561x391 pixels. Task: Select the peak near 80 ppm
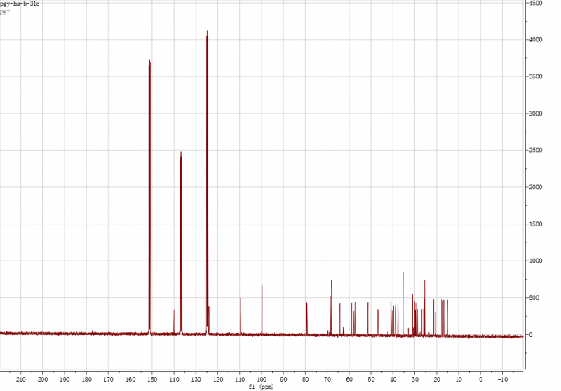point(306,318)
